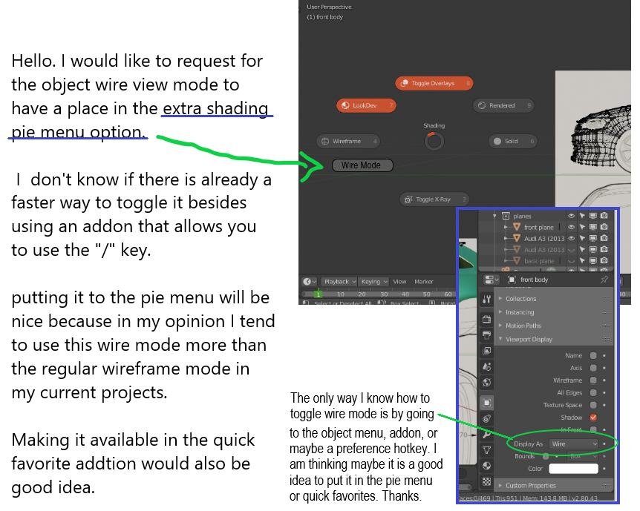The width and height of the screenshot is (640, 511).
Task: Open the Texture properties checker tab
Action: click(486, 481)
